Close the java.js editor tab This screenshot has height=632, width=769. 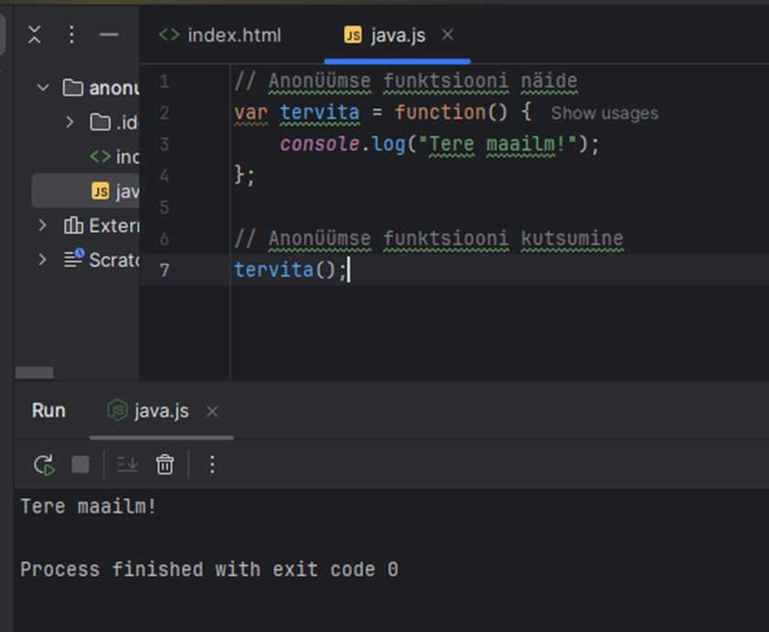(x=448, y=35)
